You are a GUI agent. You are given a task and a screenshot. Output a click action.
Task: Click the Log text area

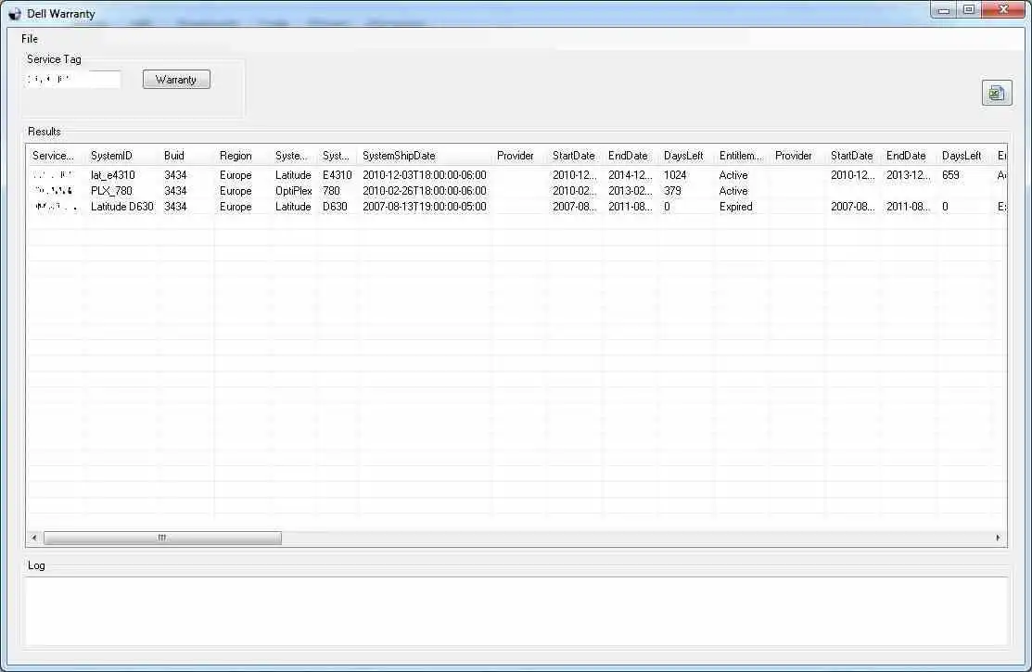516,612
